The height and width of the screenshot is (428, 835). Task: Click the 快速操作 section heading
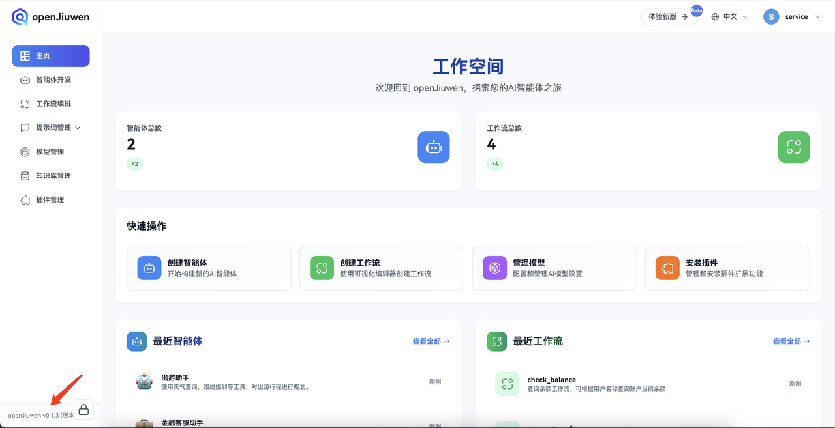[147, 226]
